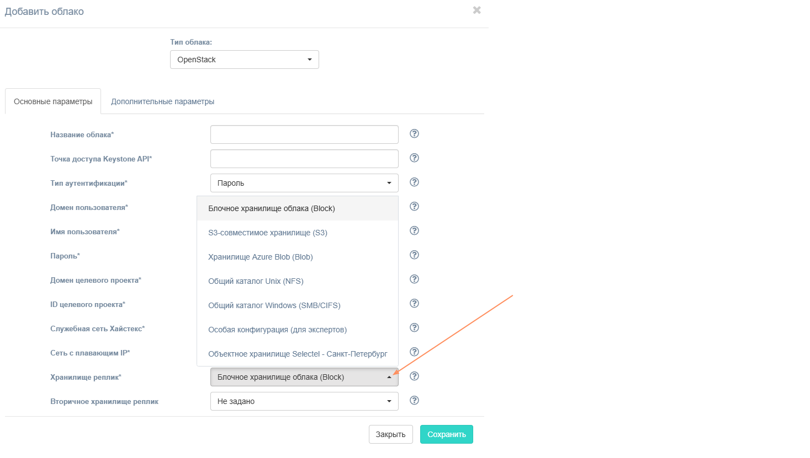The width and height of the screenshot is (810, 458).
Task: Open help for Имя пользователя field
Action: pyautogui.click(x=414, y=230)
